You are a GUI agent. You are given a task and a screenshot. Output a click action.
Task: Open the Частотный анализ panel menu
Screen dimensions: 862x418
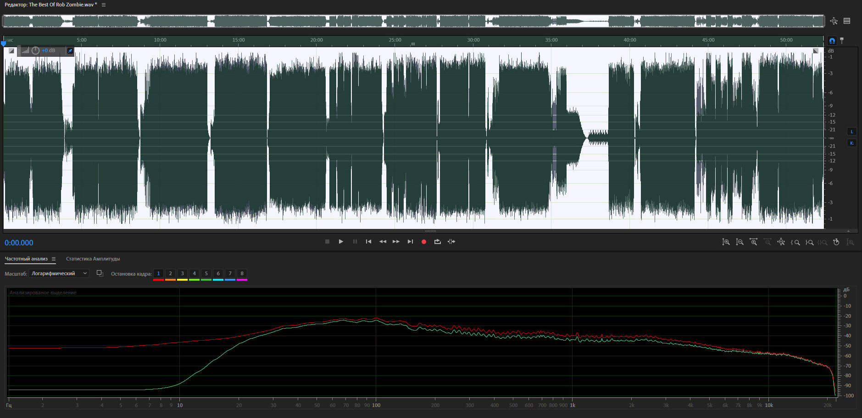(x=54, y=259)
